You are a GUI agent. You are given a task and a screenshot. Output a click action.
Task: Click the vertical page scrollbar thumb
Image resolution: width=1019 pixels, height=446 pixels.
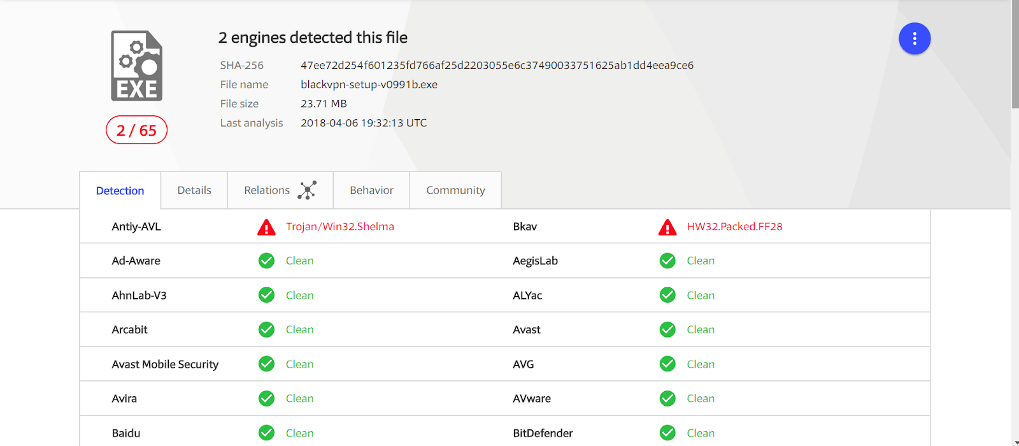pyautogui.click(x=1015, y=54)
